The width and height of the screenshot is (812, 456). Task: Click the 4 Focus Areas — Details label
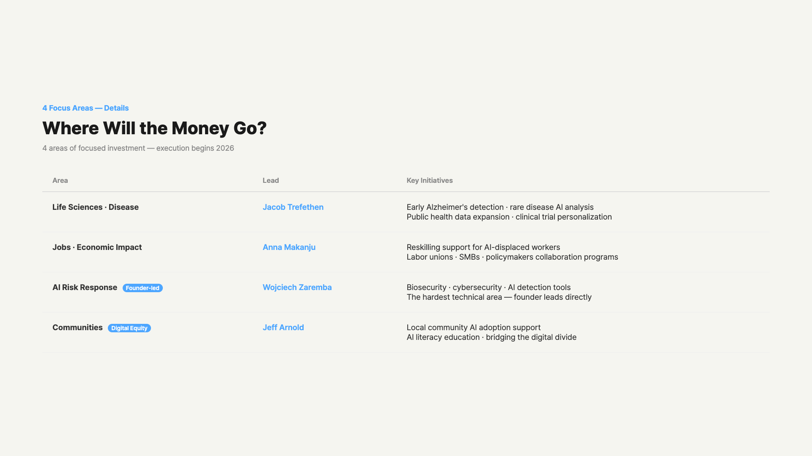85,108
